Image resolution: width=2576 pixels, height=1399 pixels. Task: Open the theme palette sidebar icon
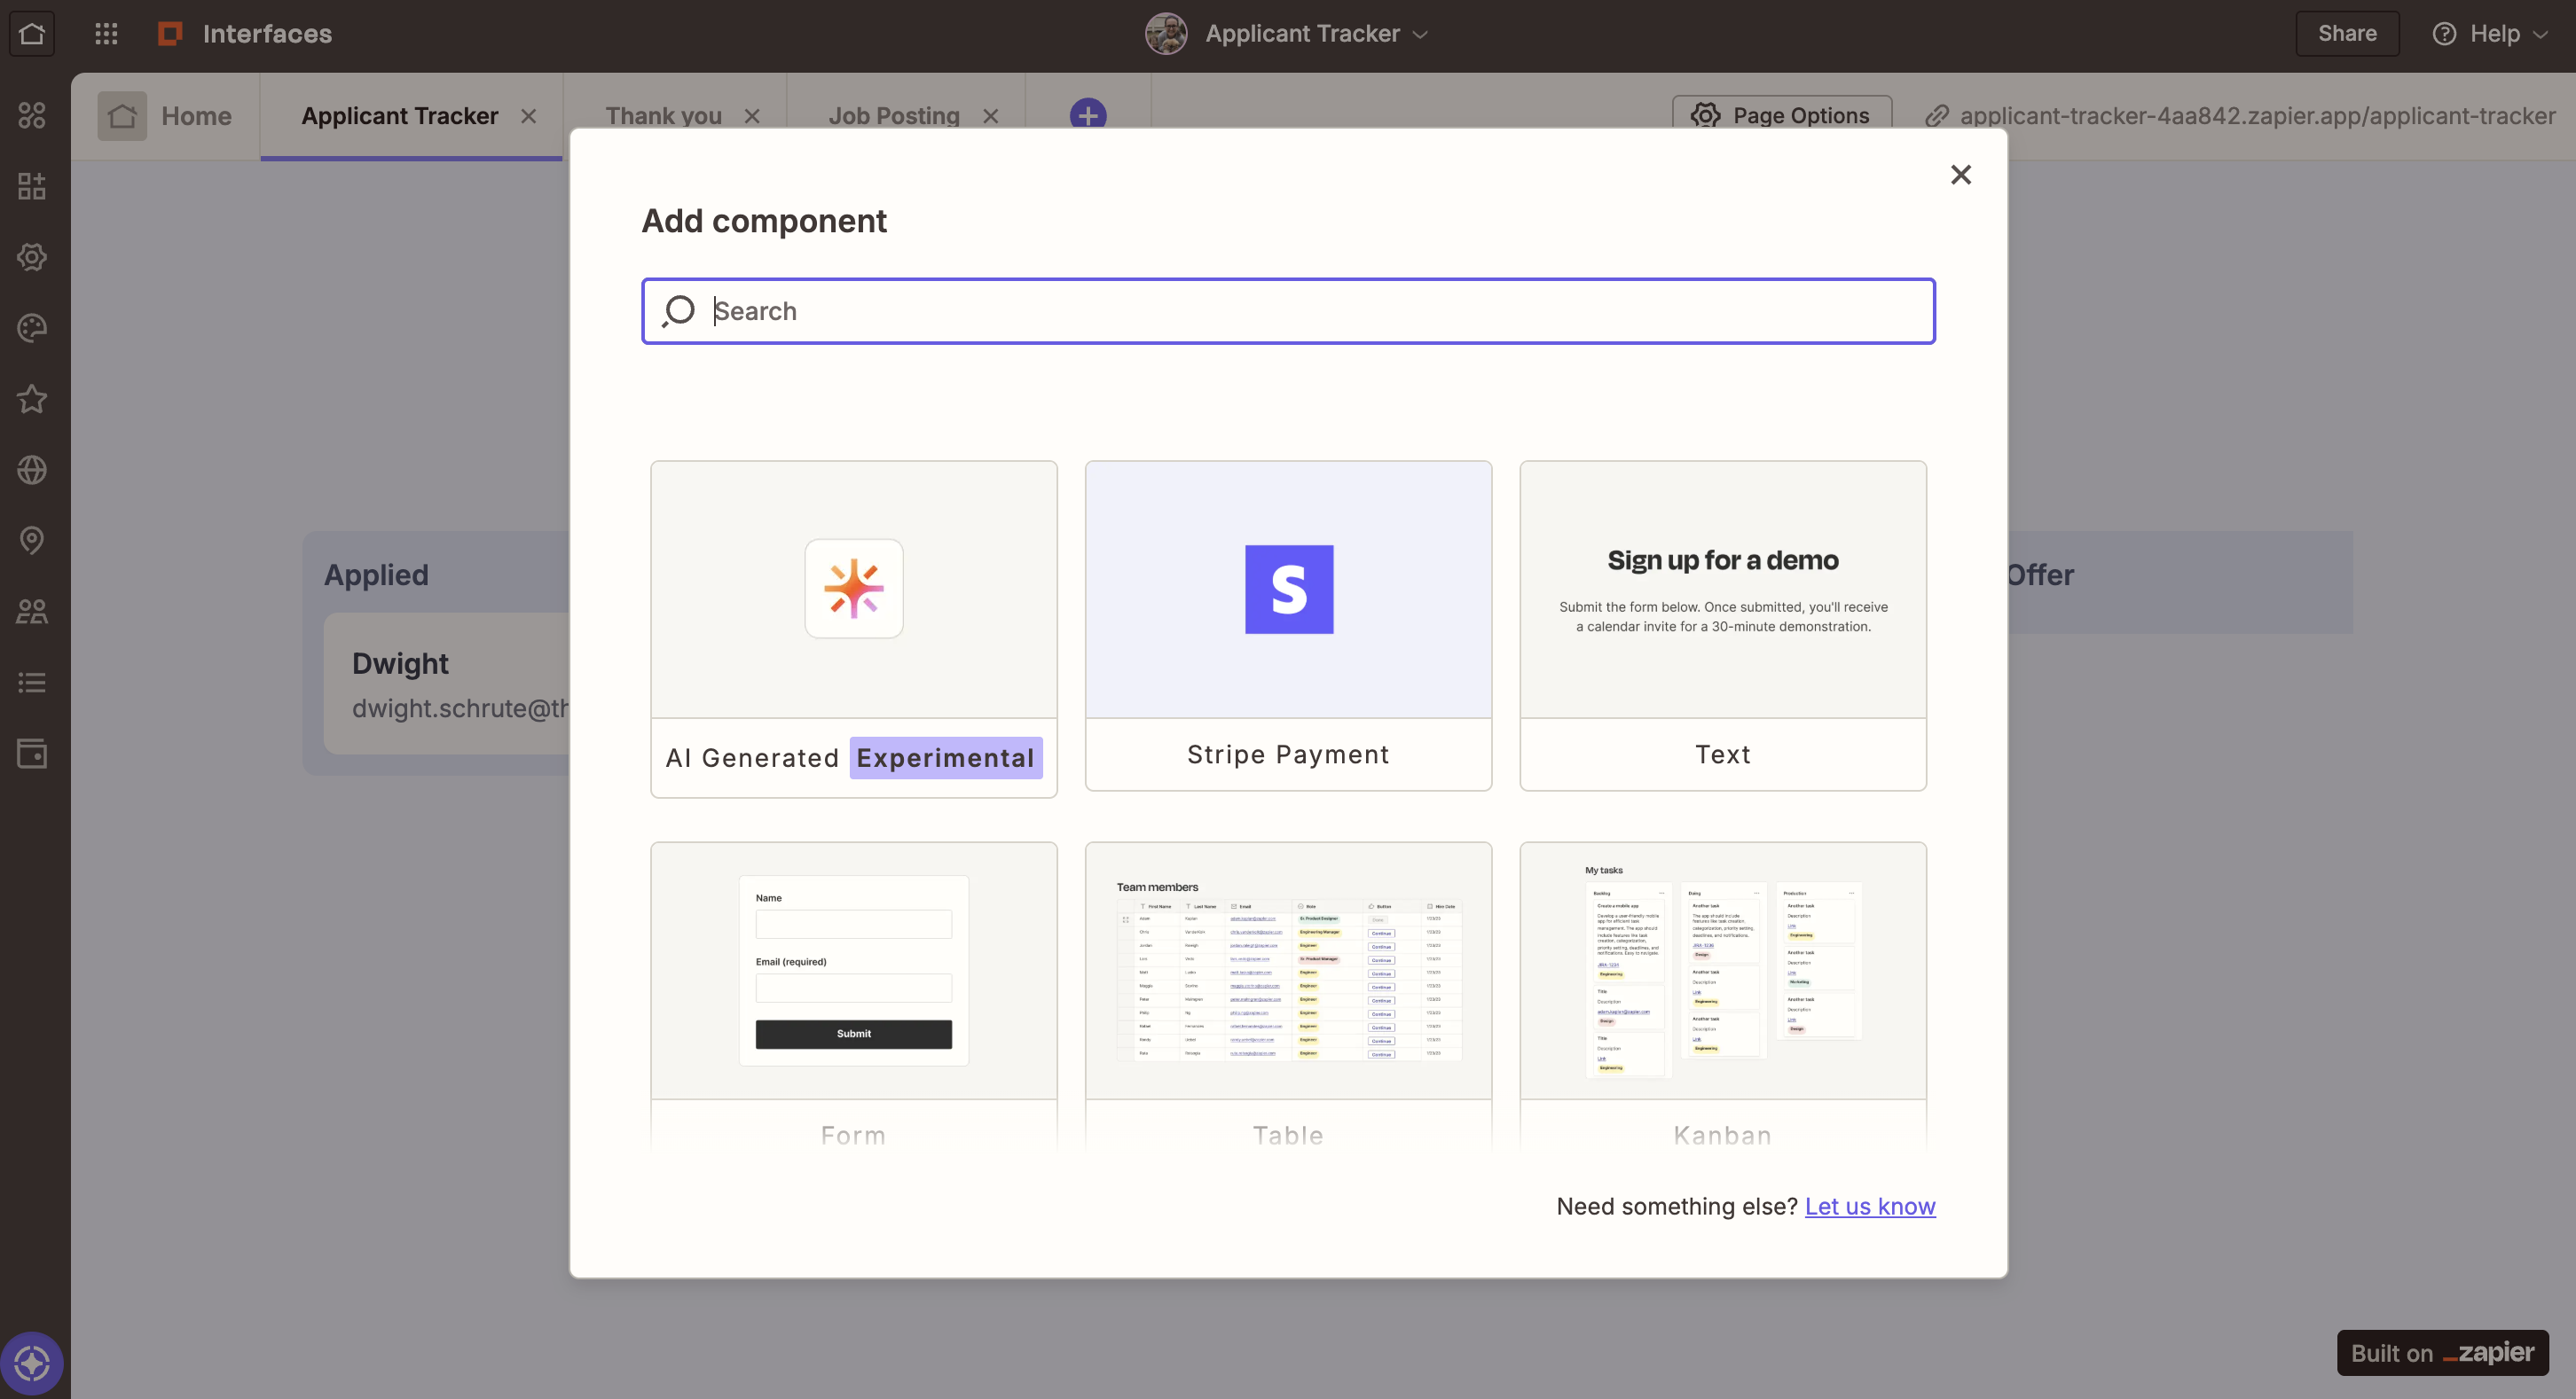pos(32,328)
